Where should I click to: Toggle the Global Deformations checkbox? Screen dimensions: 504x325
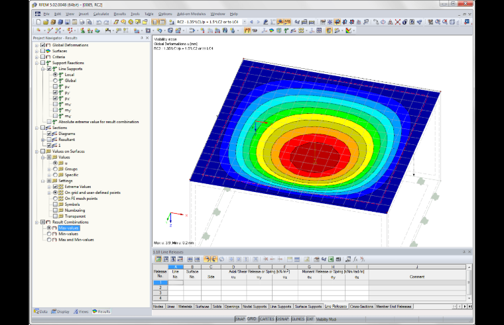pos(42,45)
